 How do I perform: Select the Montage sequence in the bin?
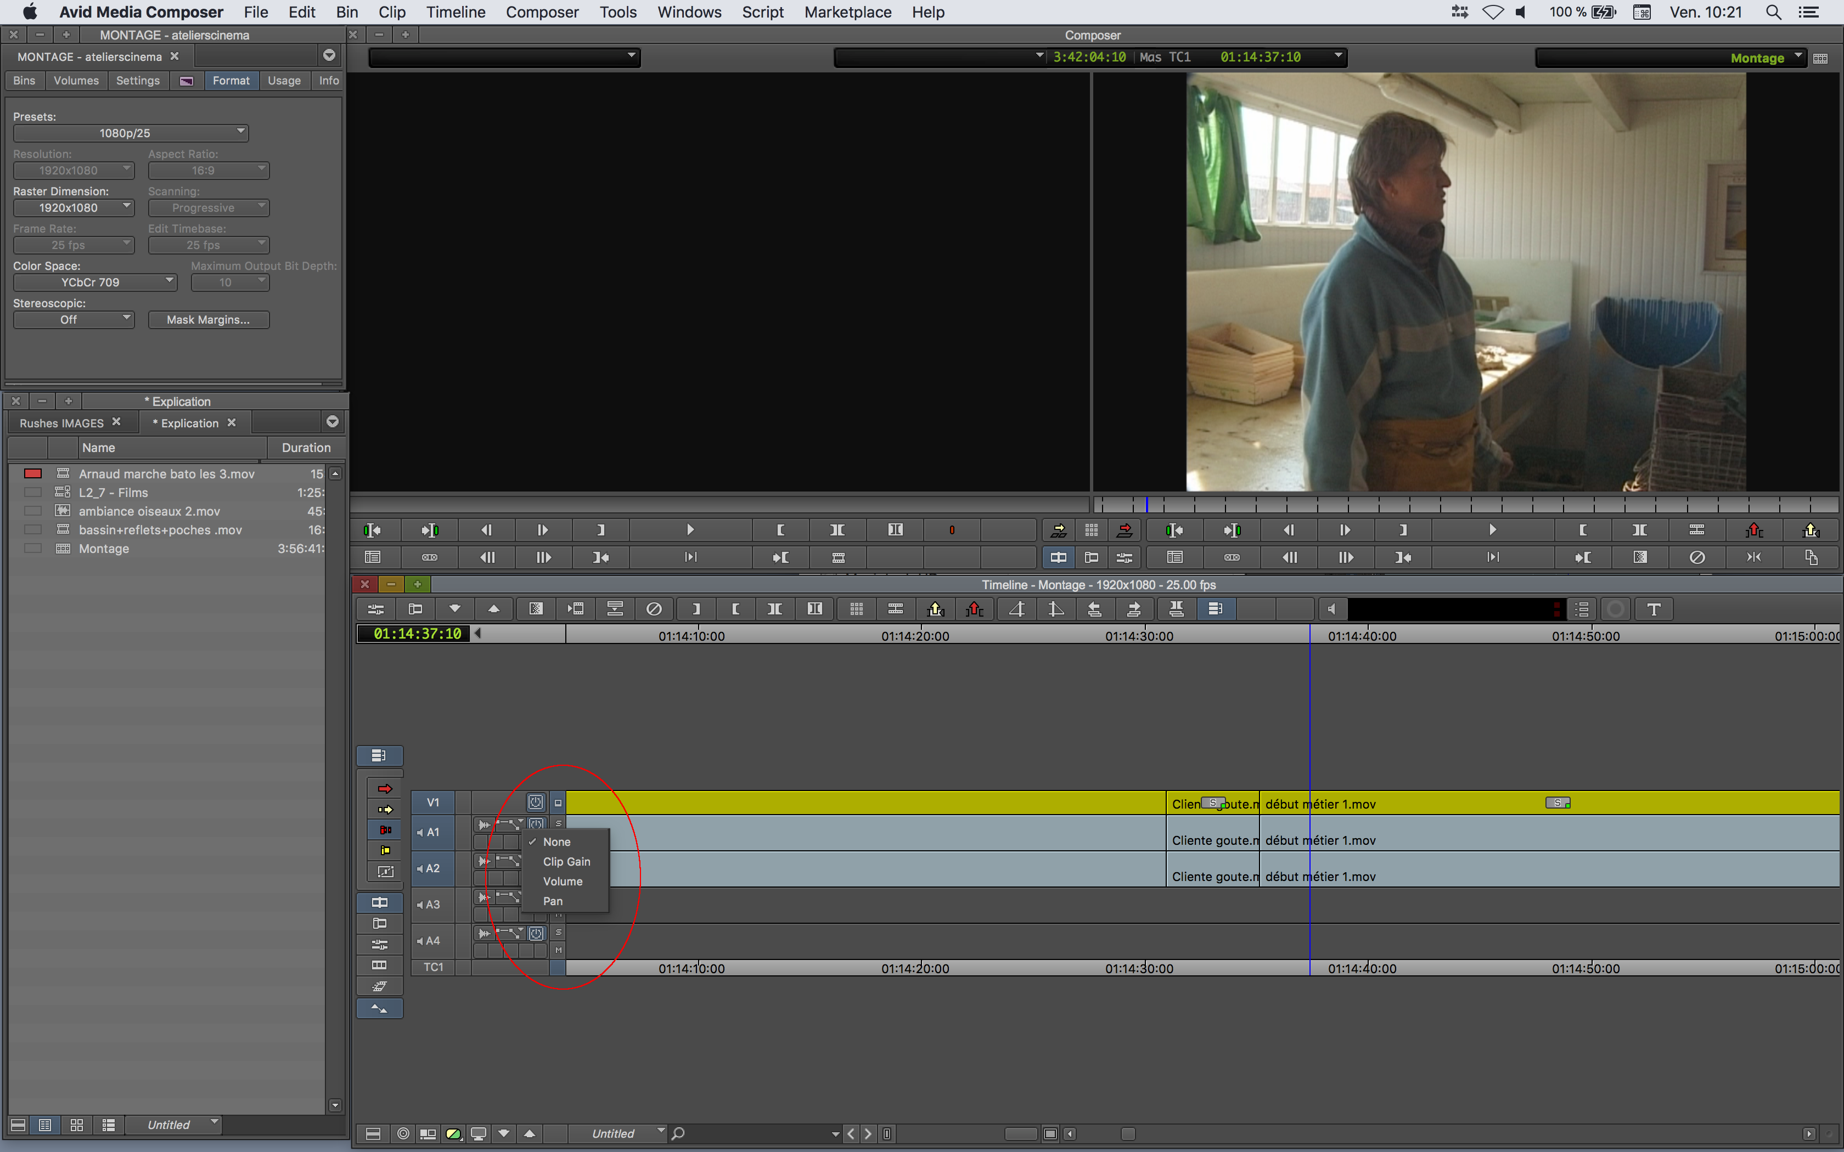[x=104, y=549]
